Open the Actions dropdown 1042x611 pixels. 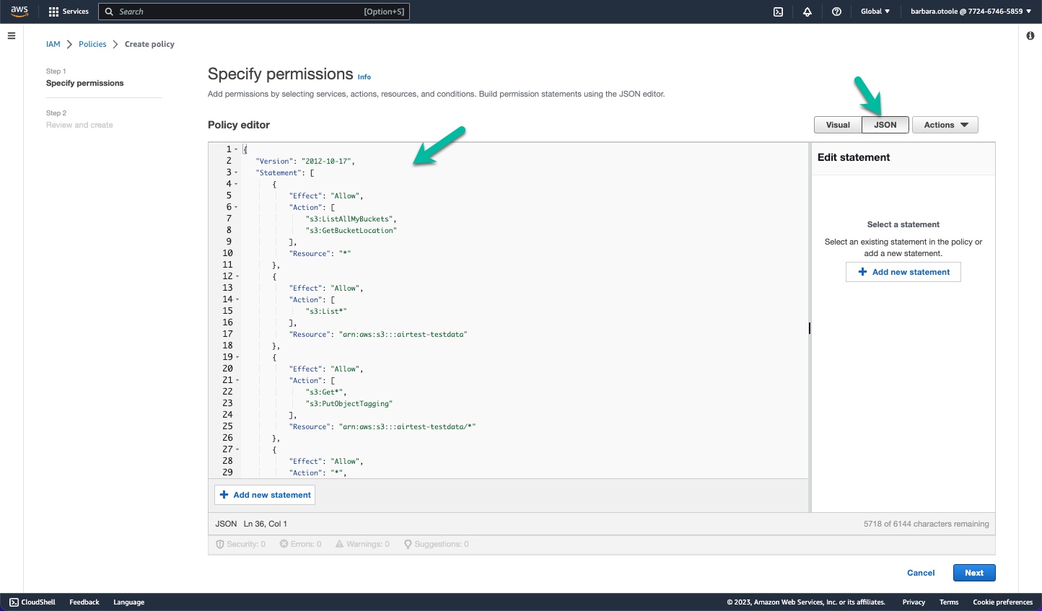(x=945, y=124)
